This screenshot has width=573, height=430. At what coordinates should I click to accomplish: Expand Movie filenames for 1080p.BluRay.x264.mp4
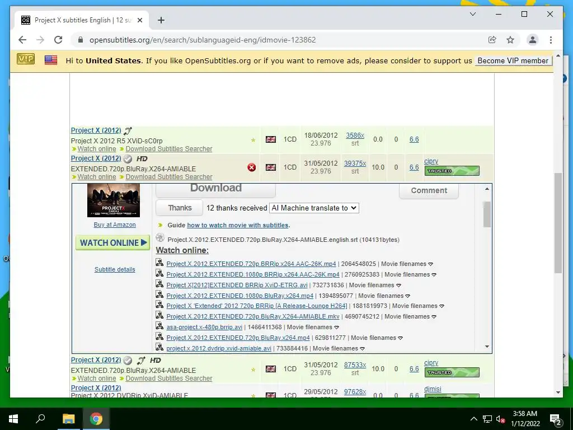click(x=407, y=296)
